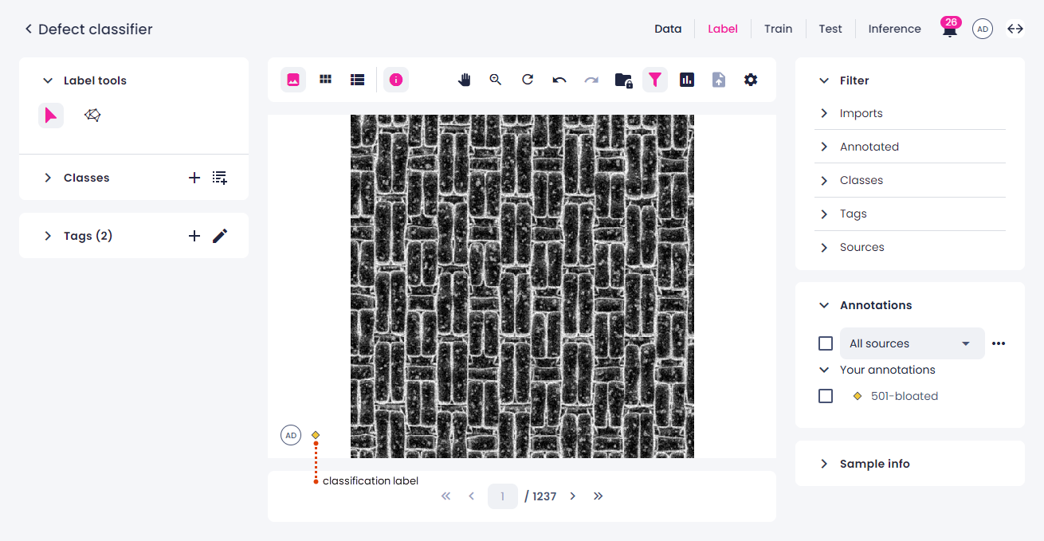Screen dimensions: 1044x541
Task: Go to the previous sample
Action: pos(472,496)
